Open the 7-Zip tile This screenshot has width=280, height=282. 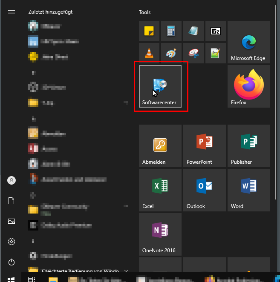pyautogui.click(x=216, y=31)
